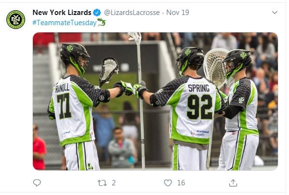This screenshot has height=195, width=289.
Task: Expand the tweet options chevron
Action: click(275, 13)
